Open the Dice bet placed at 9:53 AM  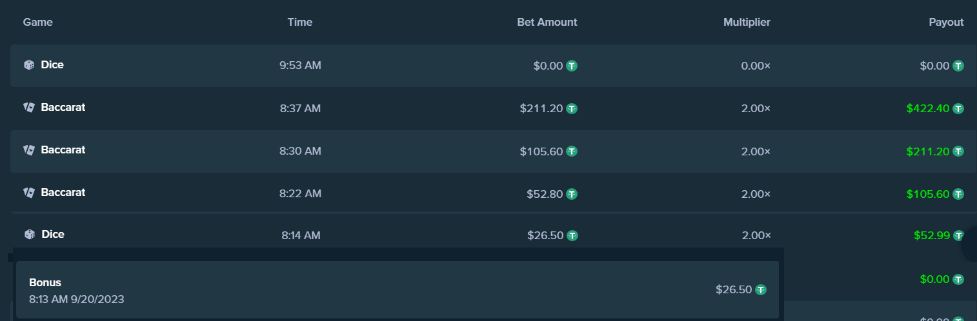click(x=493, y=66)
